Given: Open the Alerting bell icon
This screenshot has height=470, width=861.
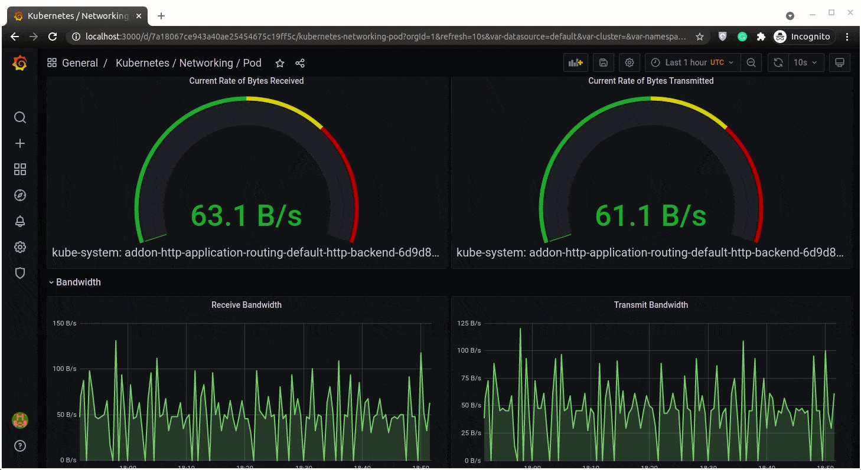Looking at the screenshot, I should click(19, 221).
